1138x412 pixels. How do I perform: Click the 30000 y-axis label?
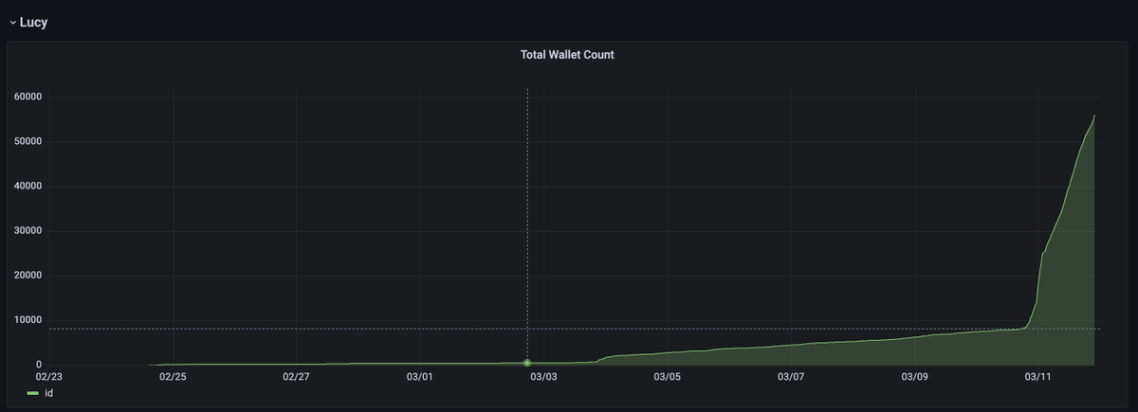(27, 231)
